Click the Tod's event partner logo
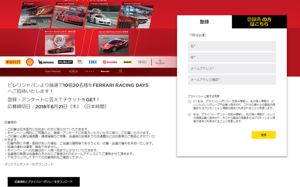300x187 pixels. [73, 72]
